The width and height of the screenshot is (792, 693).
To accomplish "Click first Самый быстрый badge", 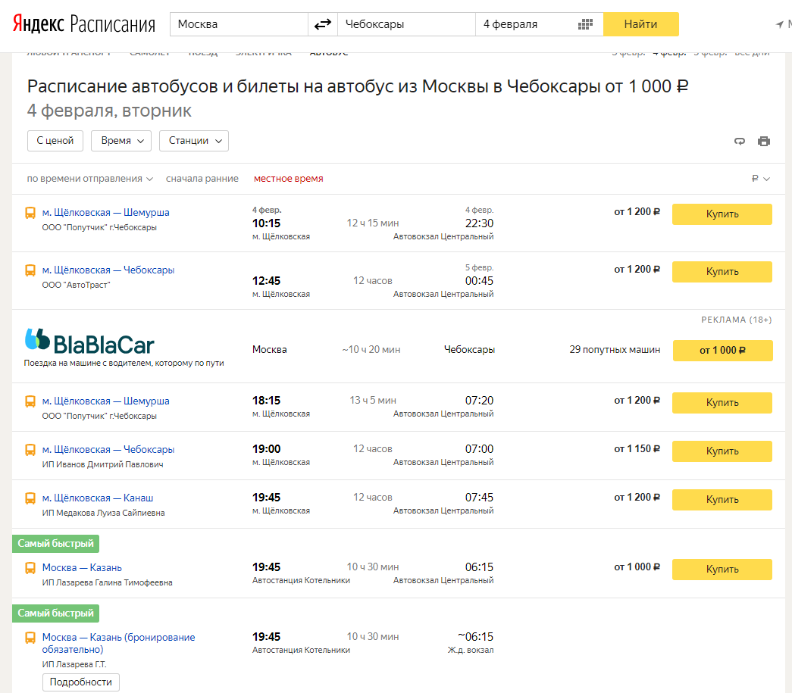I will pos(55,544).
